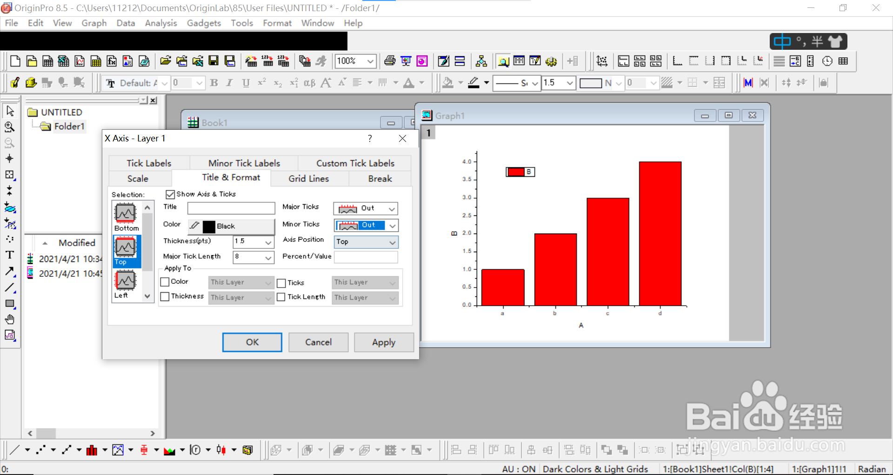This screenshot has height=475, width=893.
Task: Click the Superscript formatting icon
Action: (x=262, y=83)
